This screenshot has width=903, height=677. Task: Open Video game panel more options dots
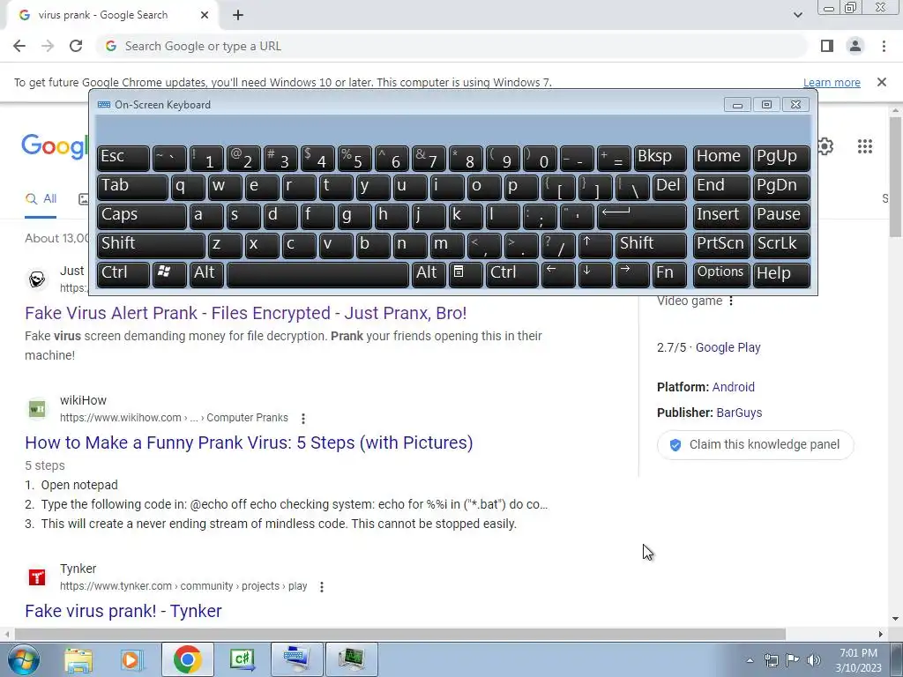tap(731, 301)
